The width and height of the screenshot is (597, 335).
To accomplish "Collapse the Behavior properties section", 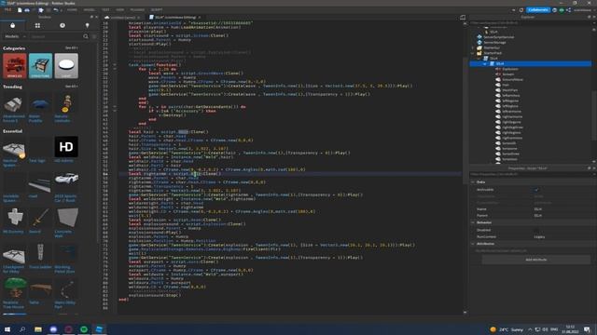I will click(473, 222).
